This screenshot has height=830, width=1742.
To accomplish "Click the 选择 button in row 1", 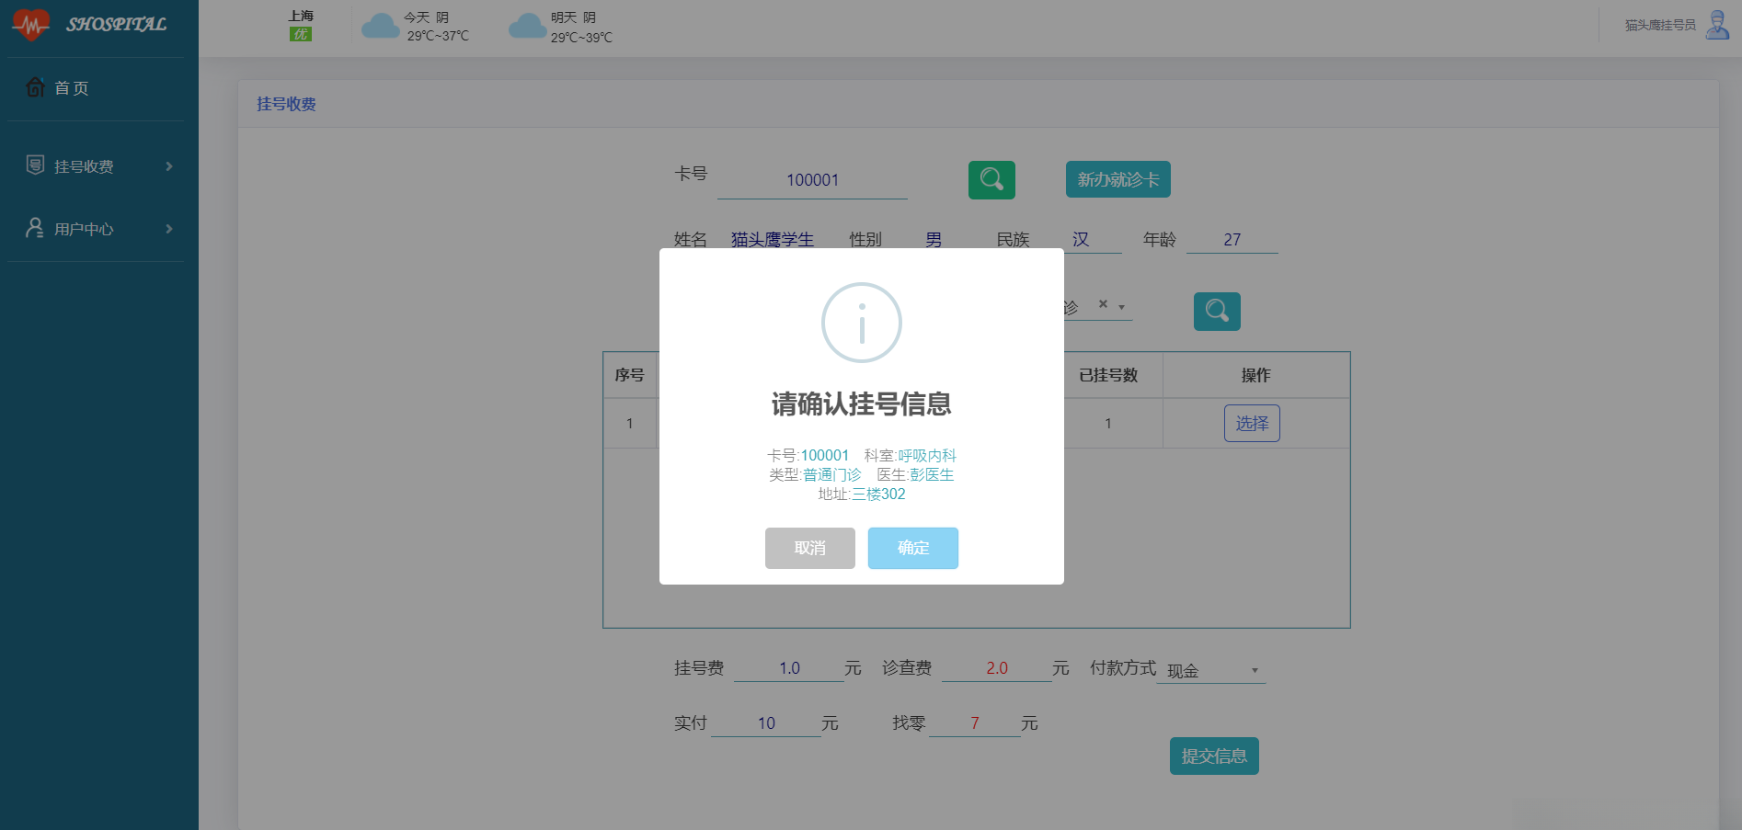I will [1252, 424].
